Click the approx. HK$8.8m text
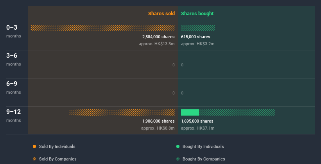 158,128
